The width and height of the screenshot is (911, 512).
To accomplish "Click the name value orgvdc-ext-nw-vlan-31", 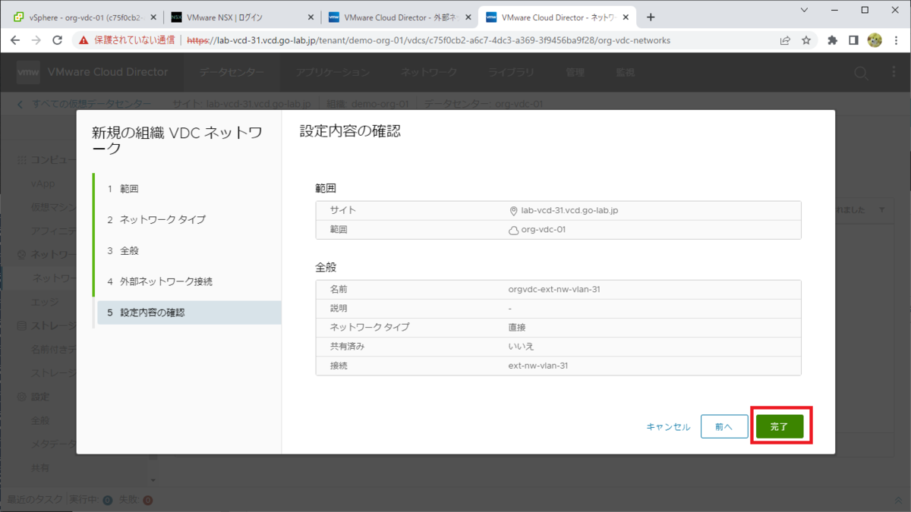I will pos(554,289).
